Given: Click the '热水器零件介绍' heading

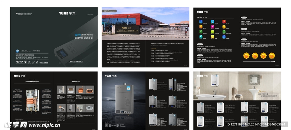Looking at the screenshot, I should click(76, 81).
